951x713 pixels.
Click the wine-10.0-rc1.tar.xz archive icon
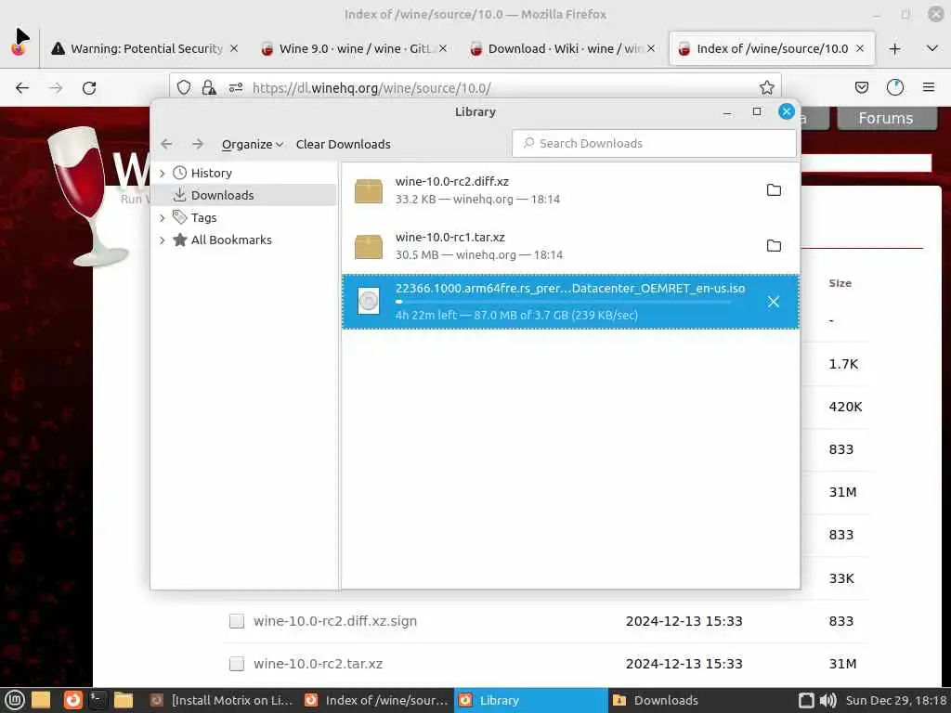click(368, 246)
